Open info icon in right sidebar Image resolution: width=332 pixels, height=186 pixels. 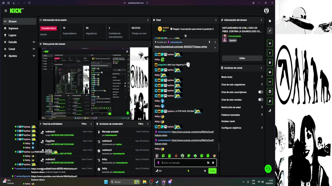coord(270,21)
